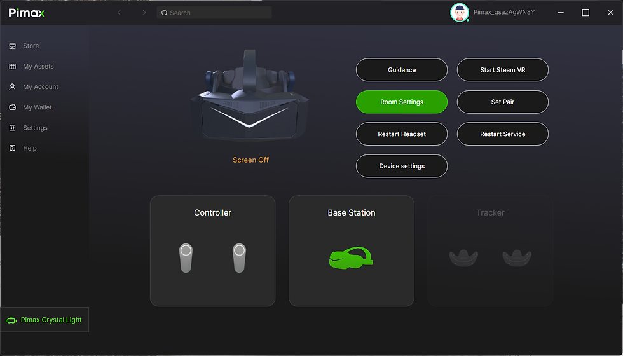Click the green Base Station headset icon
Image resolution: width=623 pixels, height=356 pixels.
click(x=351, y=258)
